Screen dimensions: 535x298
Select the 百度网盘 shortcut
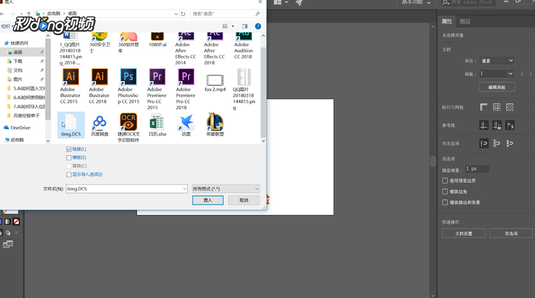99,125
